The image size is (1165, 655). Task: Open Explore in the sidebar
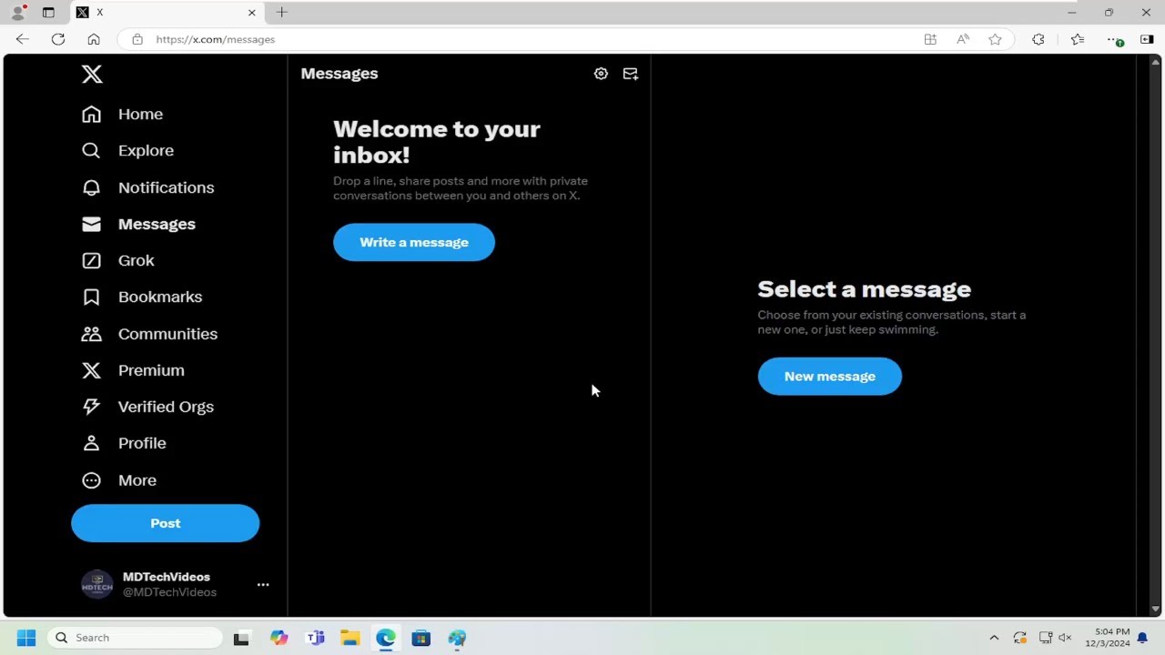pyautogui.click(x=127, y=150)
